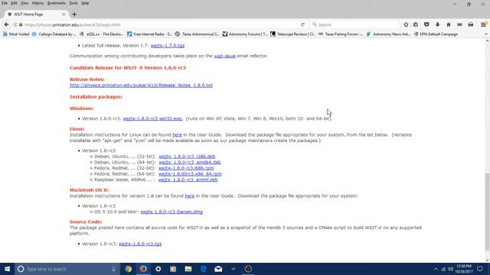Open Callsign Database bookmark
Screen dimensions: 490x275
pyautogui.click(x=54, y=34)
